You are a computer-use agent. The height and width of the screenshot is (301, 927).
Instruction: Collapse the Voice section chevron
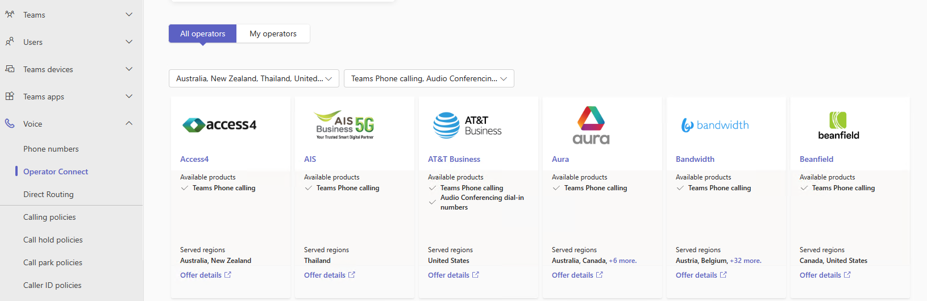(129, 123)
